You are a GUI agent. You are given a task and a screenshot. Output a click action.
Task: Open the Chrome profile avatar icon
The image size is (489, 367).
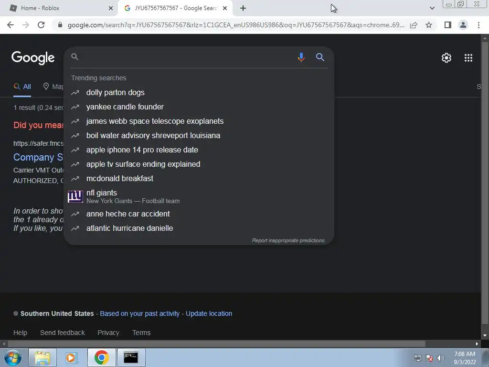pyautogui.click(x=463, y=25)
